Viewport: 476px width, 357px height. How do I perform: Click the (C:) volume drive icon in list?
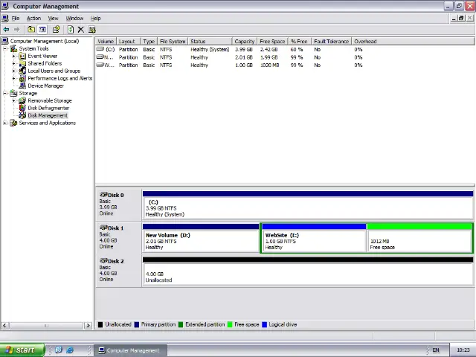(x=100, y=49)
